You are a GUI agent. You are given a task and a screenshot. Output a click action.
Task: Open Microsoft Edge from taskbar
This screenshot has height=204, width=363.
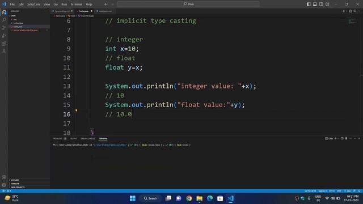(x=210, y=198)
